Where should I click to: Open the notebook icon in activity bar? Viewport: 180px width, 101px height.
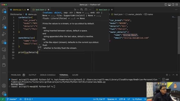4,65
